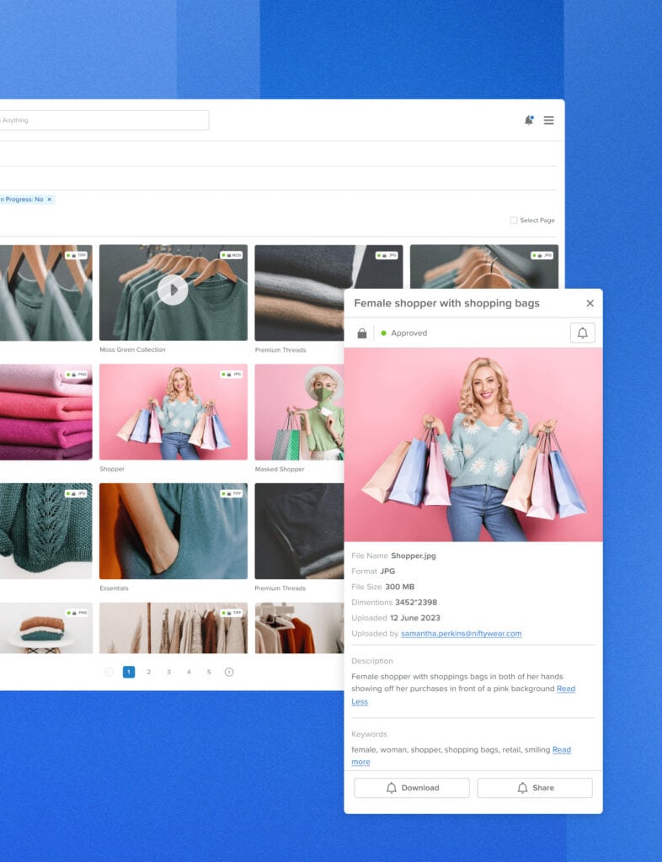The image size is (662, 862).
Task: Remove the In Progress: No filter tag
Action: (49, 200)
